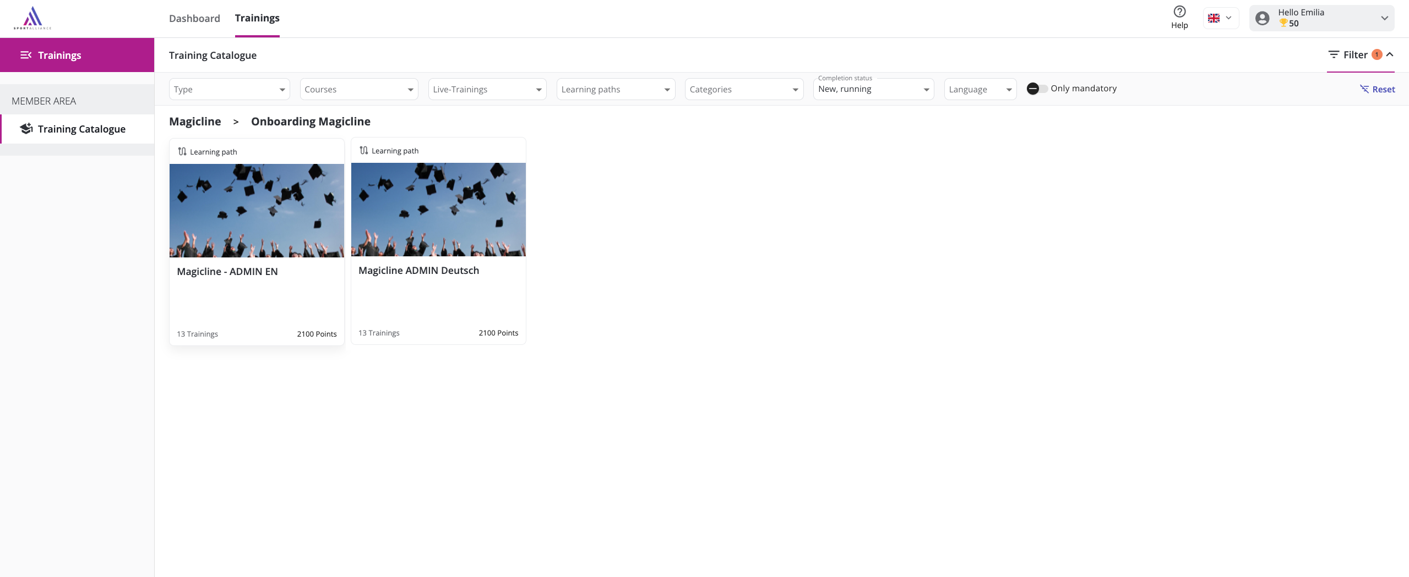Click the Completion status field label
1409x577 pixels.
coord(845,78)
